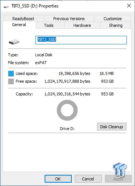Viewport: 135px width, 186px height.
Task: Close the Properties dialog with the X
Action: (129, 6)
